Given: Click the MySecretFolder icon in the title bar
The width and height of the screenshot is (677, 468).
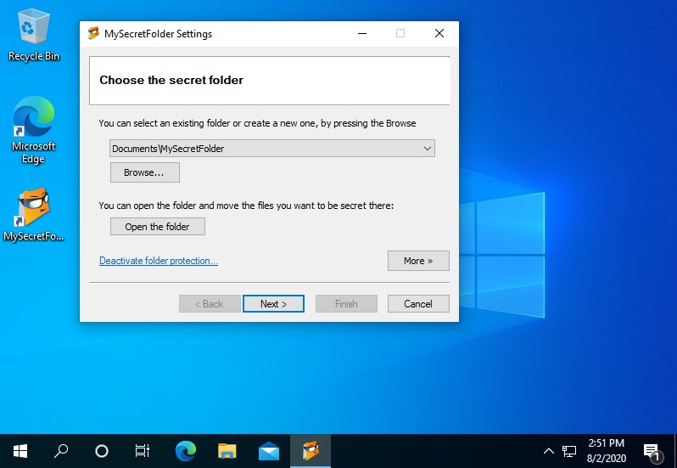Looking at the screenshot, I should click(x=93, y=33).
